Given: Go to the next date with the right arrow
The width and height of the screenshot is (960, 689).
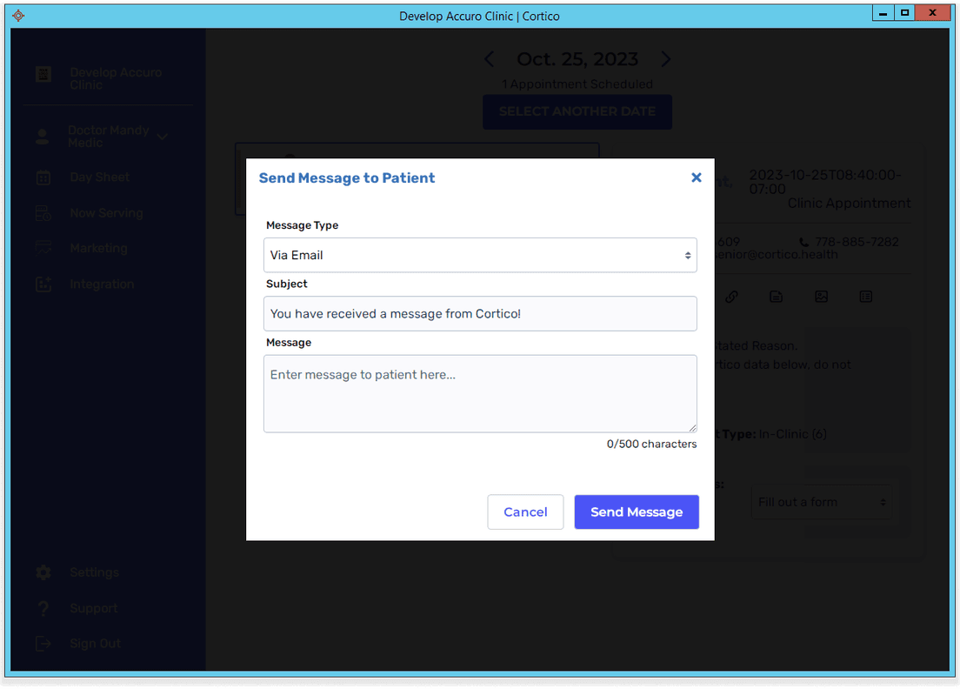Looking at the screenshot, I should tap(666, 59).
